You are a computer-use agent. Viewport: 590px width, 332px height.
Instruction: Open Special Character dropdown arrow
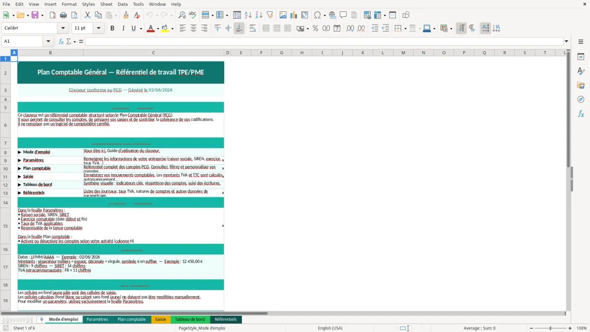pos(324,15)
